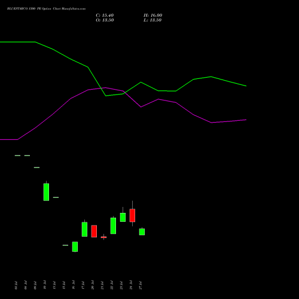
Task: Click the 27 Jul date axis label
Action: tap(141, 285)
